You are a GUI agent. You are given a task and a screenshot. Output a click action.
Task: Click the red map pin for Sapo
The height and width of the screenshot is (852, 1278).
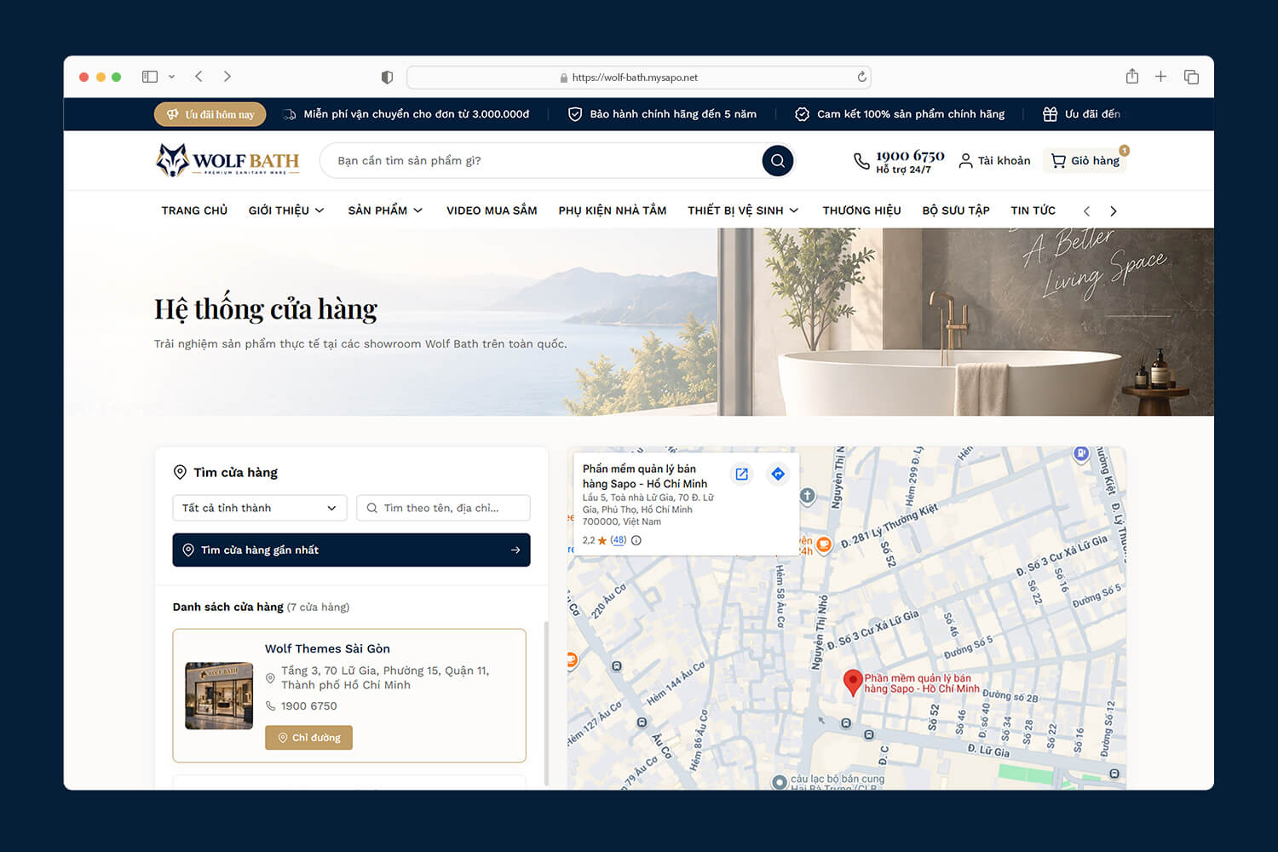click(852, 682)
